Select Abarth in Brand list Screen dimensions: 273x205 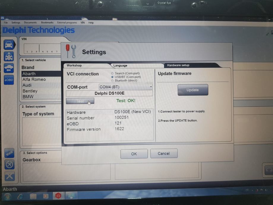tap(41, 74)
